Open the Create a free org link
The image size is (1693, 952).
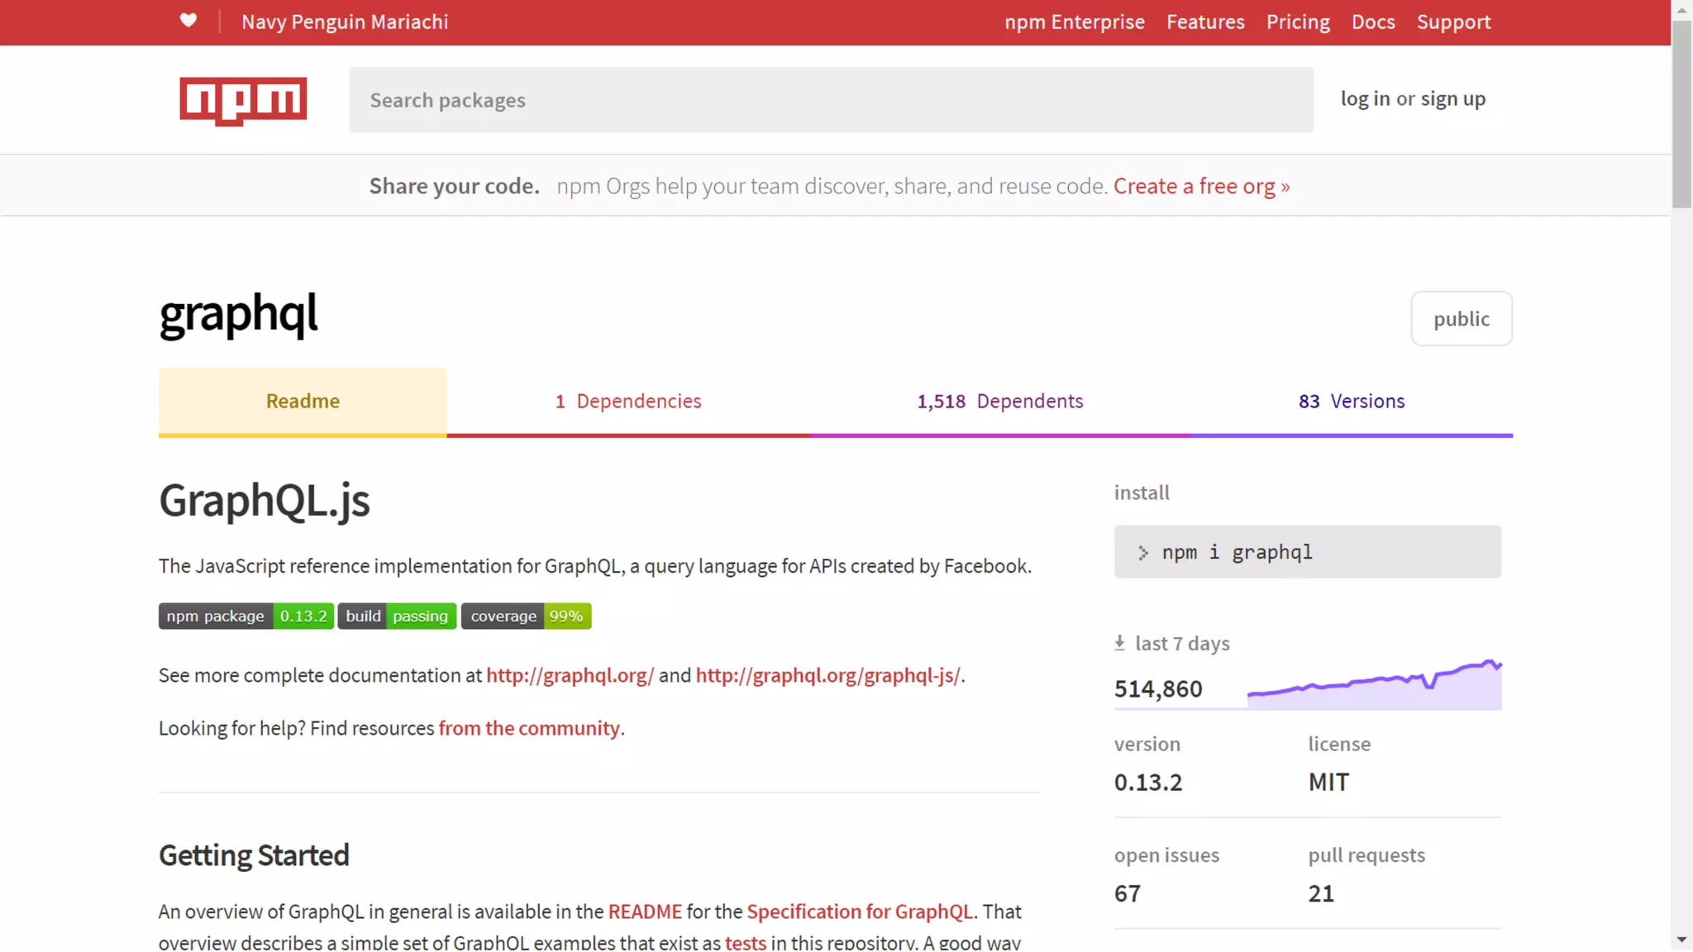point(1200,187)
